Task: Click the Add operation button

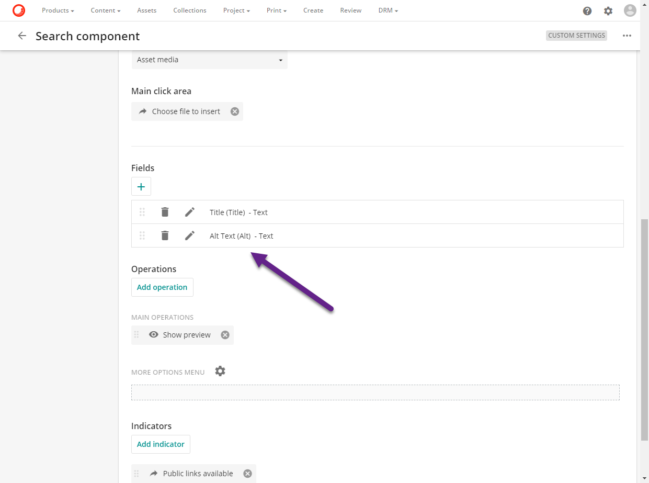Action: point(162,287)
